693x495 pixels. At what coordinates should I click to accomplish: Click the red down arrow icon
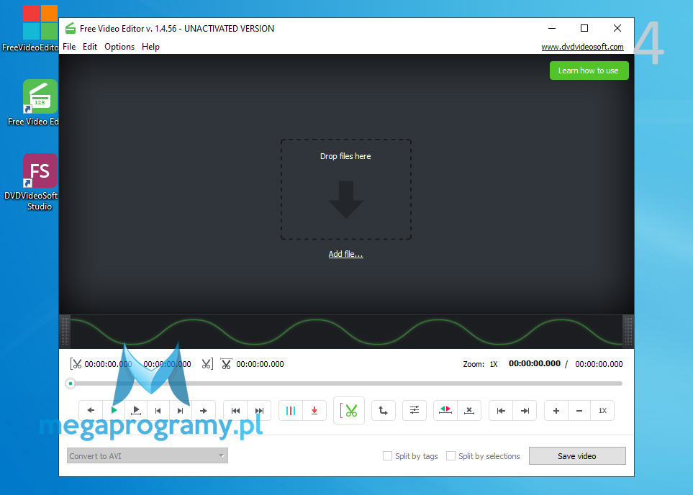point(314,411)
